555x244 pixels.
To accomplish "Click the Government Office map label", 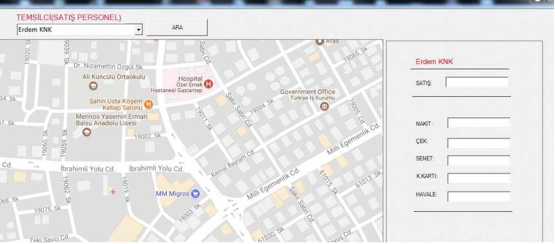I will coord(307,92).
